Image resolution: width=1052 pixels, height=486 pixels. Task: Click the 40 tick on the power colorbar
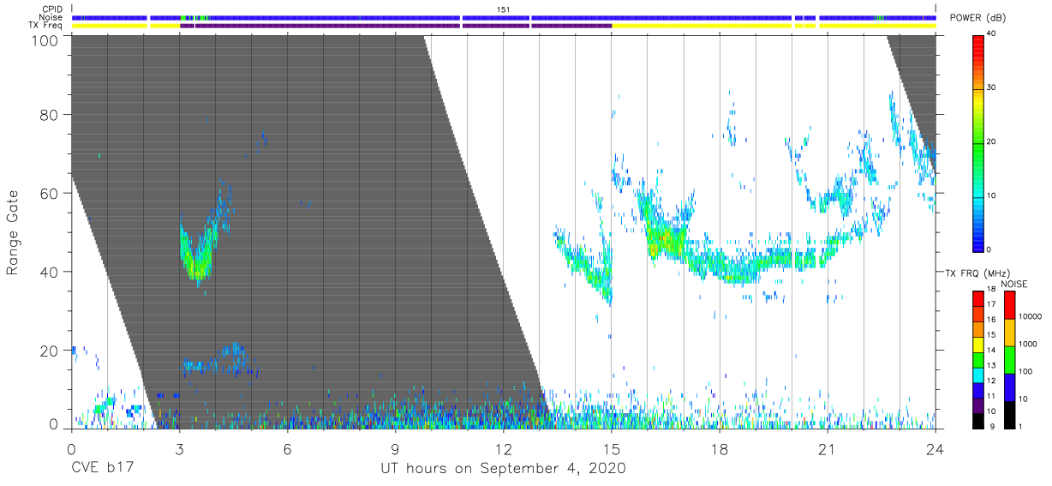click(x=992, y=34)
